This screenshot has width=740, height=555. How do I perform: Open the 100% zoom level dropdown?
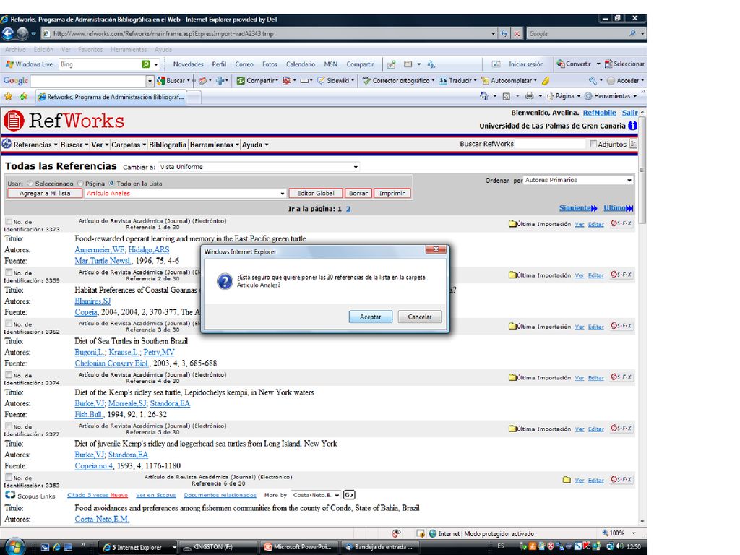pyautogui.click(x=634, y=533)
